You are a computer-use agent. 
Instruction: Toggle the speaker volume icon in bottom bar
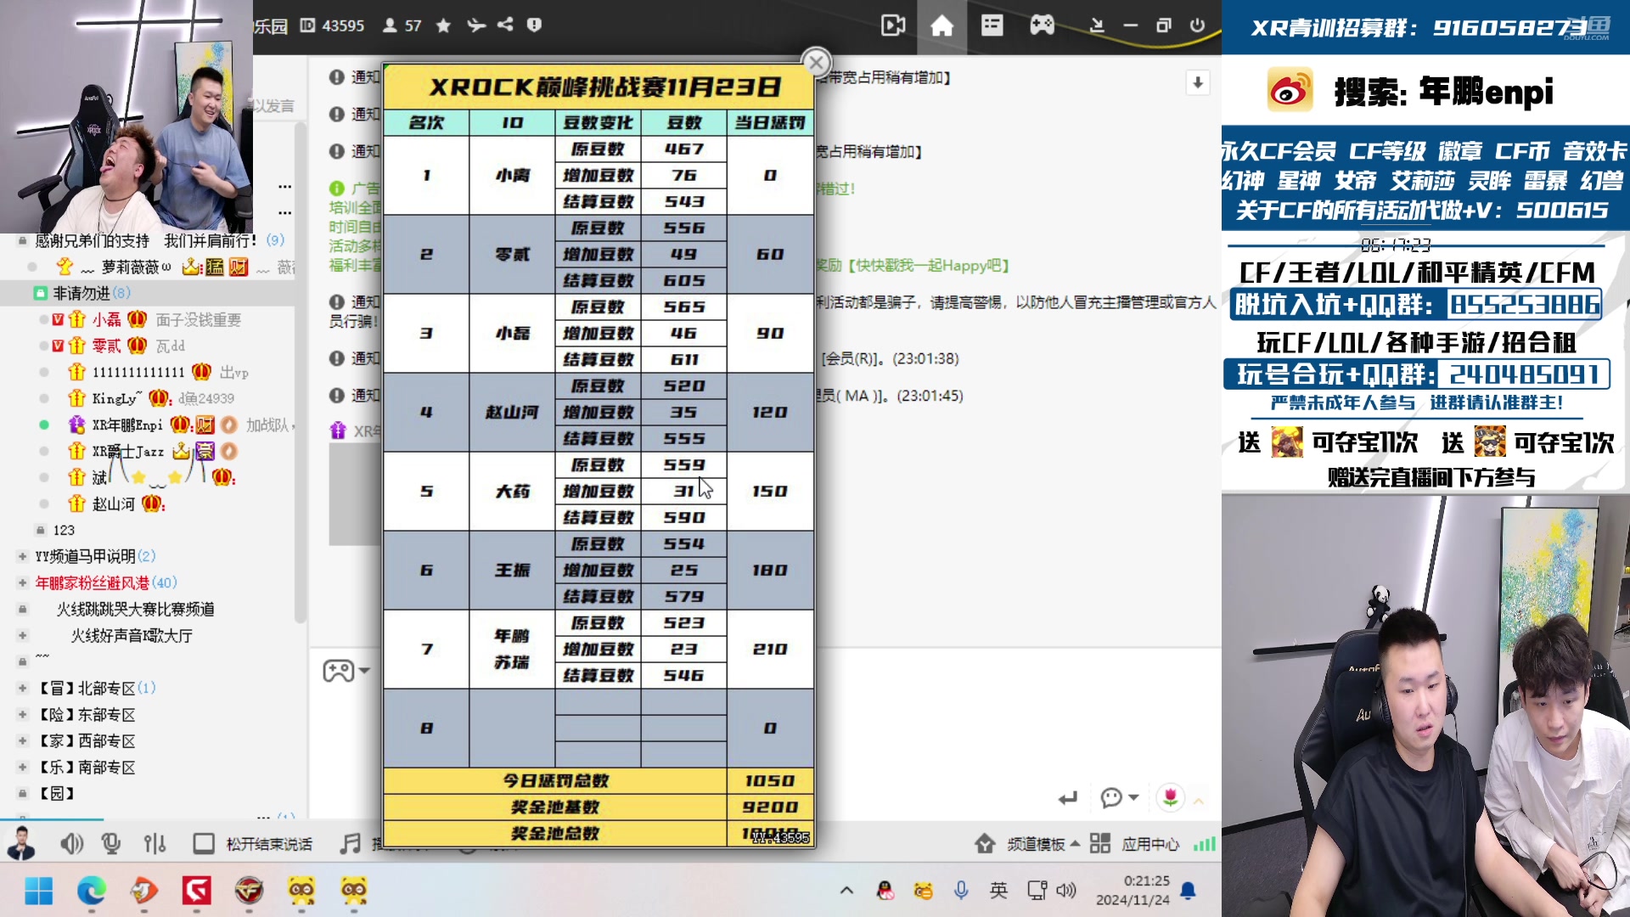[71, 843]
